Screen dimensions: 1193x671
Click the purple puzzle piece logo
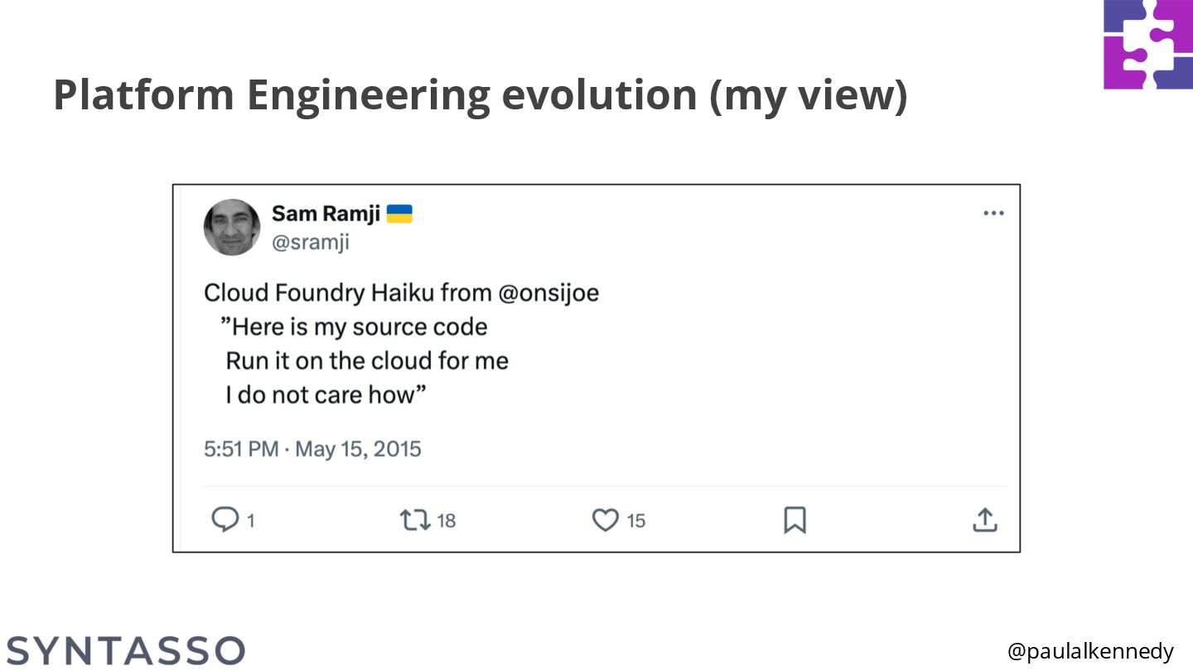pyautogui.click(x=1147, y=45)
